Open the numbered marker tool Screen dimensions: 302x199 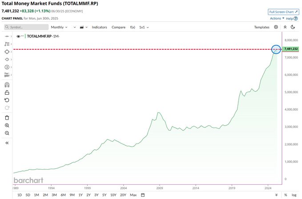click(7, 67)
